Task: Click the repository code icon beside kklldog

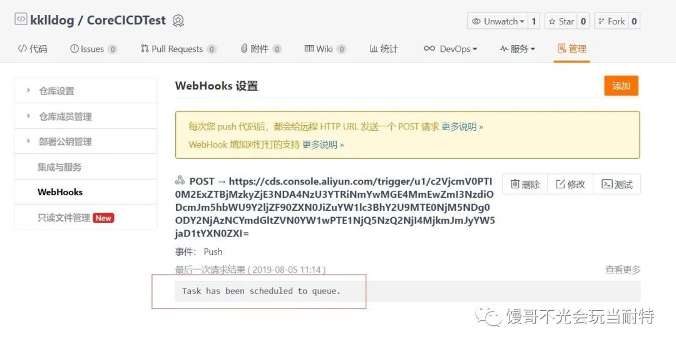Action: [x=21, y=19]
